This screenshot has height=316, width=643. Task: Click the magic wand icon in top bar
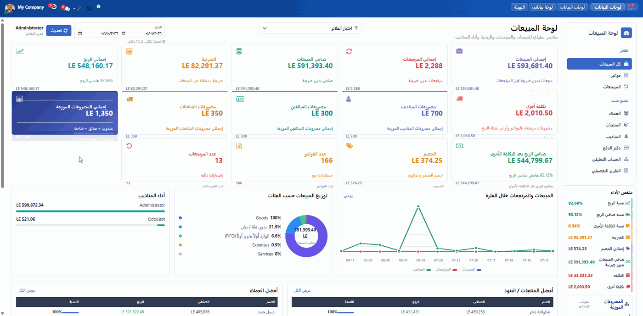(x=80, y=8)
